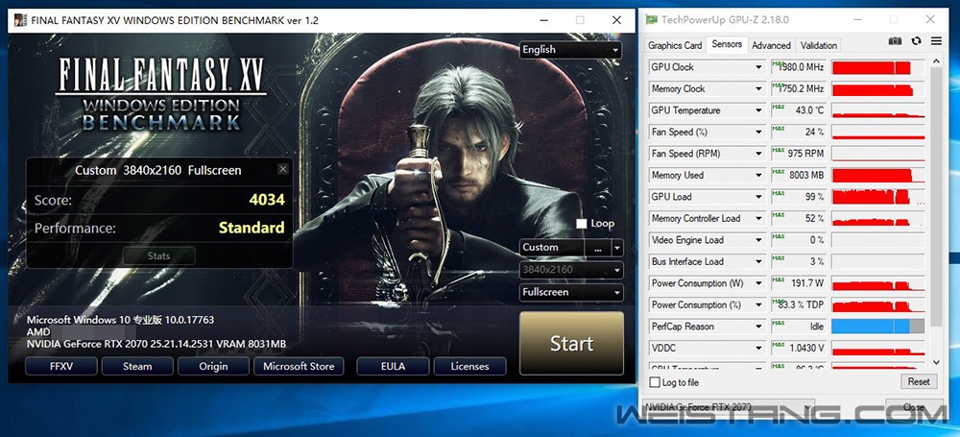Click the 1980.0 MHz GPU clock value
The height and width of the screenshot is (437, 960).
pyautogui.click(x=801, y=67)
